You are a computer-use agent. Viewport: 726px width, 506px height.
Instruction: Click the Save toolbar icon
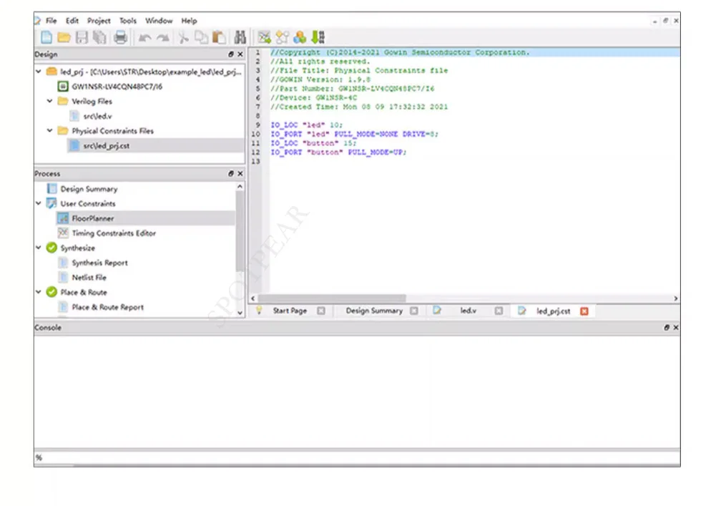[x=82, y=37]
